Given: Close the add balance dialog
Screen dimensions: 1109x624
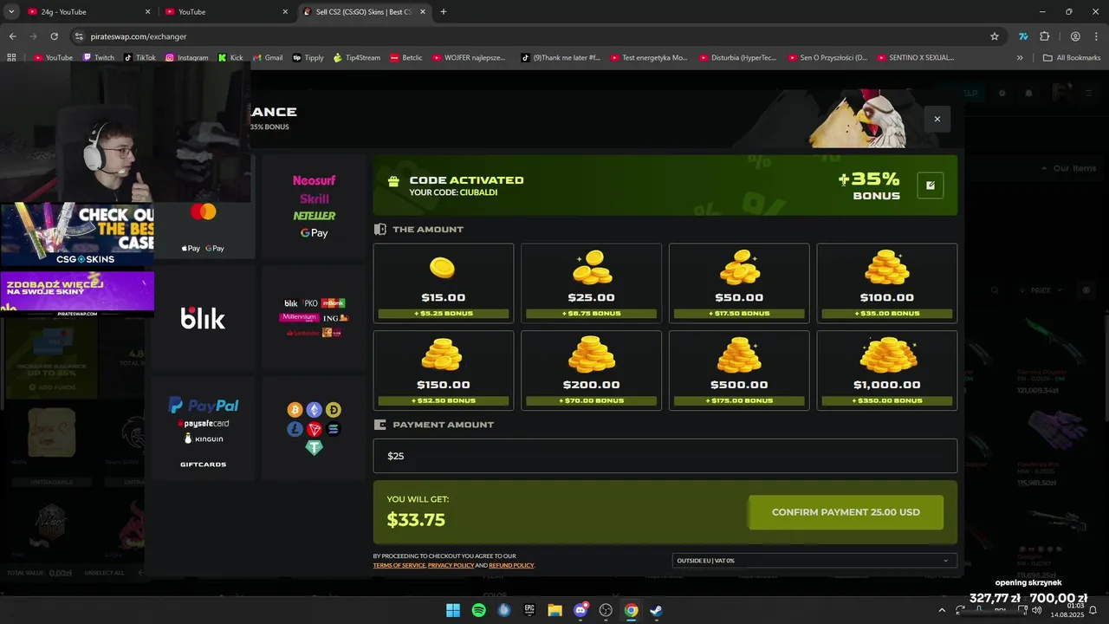Looking at the screenshot, I should (x=937, y=119).
